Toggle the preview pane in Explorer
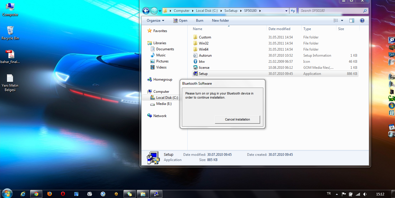 [351, 20]
